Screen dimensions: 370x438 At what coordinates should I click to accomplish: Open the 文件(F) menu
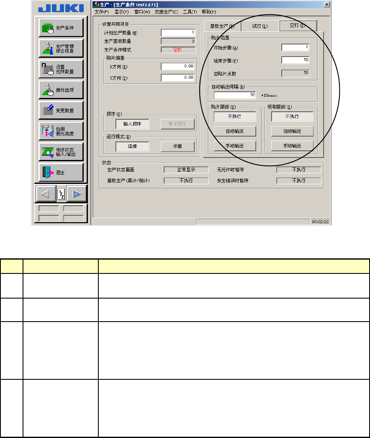pos(101,12)
